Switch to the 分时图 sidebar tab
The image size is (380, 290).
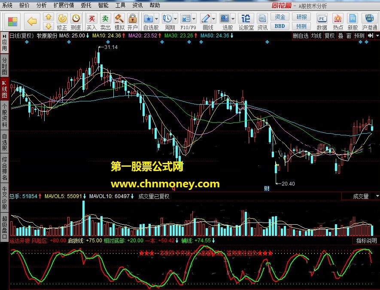[x=4, y=66]
